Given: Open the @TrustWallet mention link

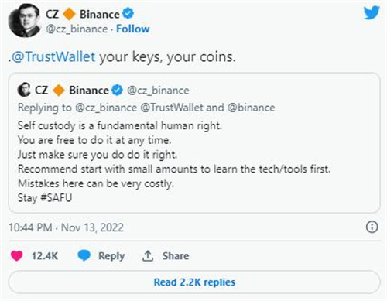Looking at the screenshot, I should [x=53, y=56].
